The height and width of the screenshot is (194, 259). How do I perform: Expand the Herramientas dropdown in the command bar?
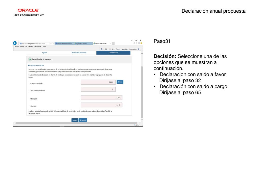point(133,49)
